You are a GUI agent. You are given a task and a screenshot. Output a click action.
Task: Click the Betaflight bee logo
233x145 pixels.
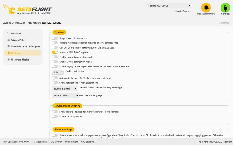[9, 9]
